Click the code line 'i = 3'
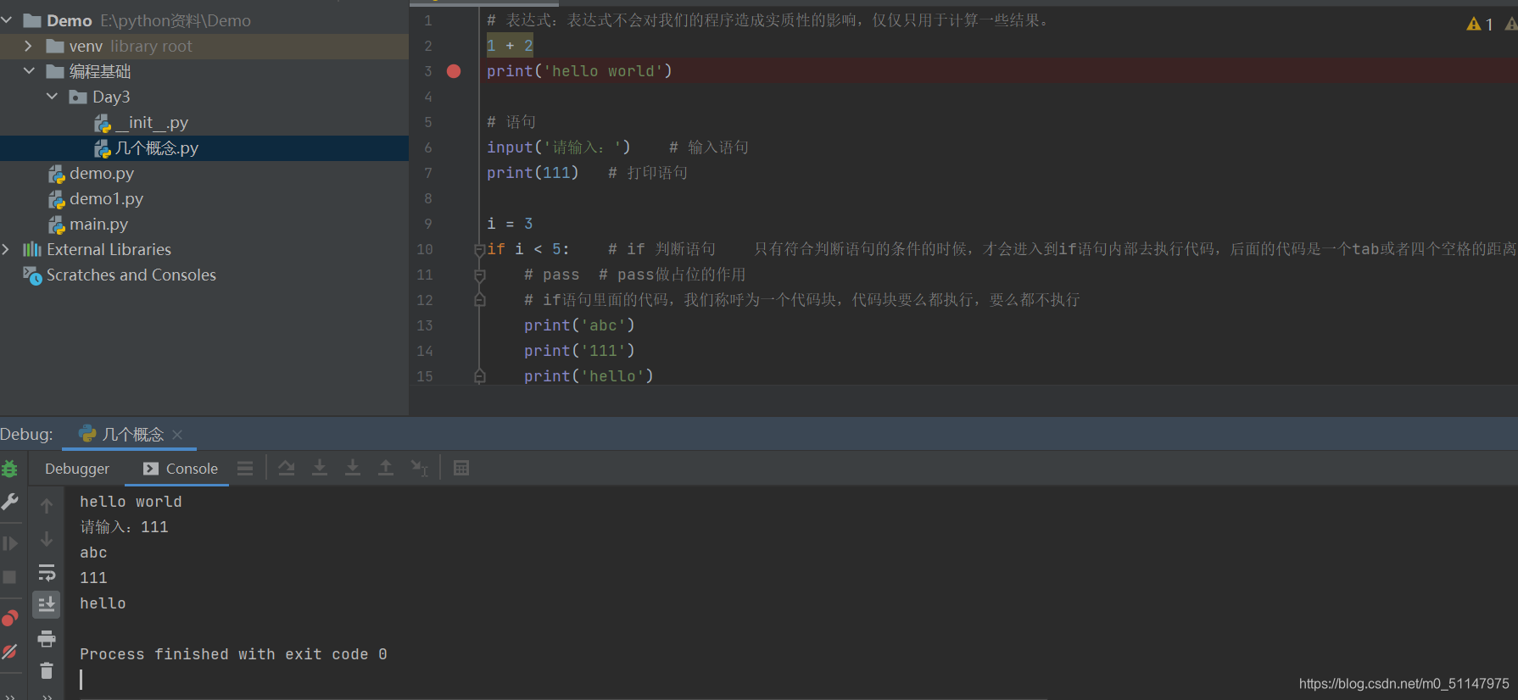This screenshot has height=700, width=1518. point(510,224)
